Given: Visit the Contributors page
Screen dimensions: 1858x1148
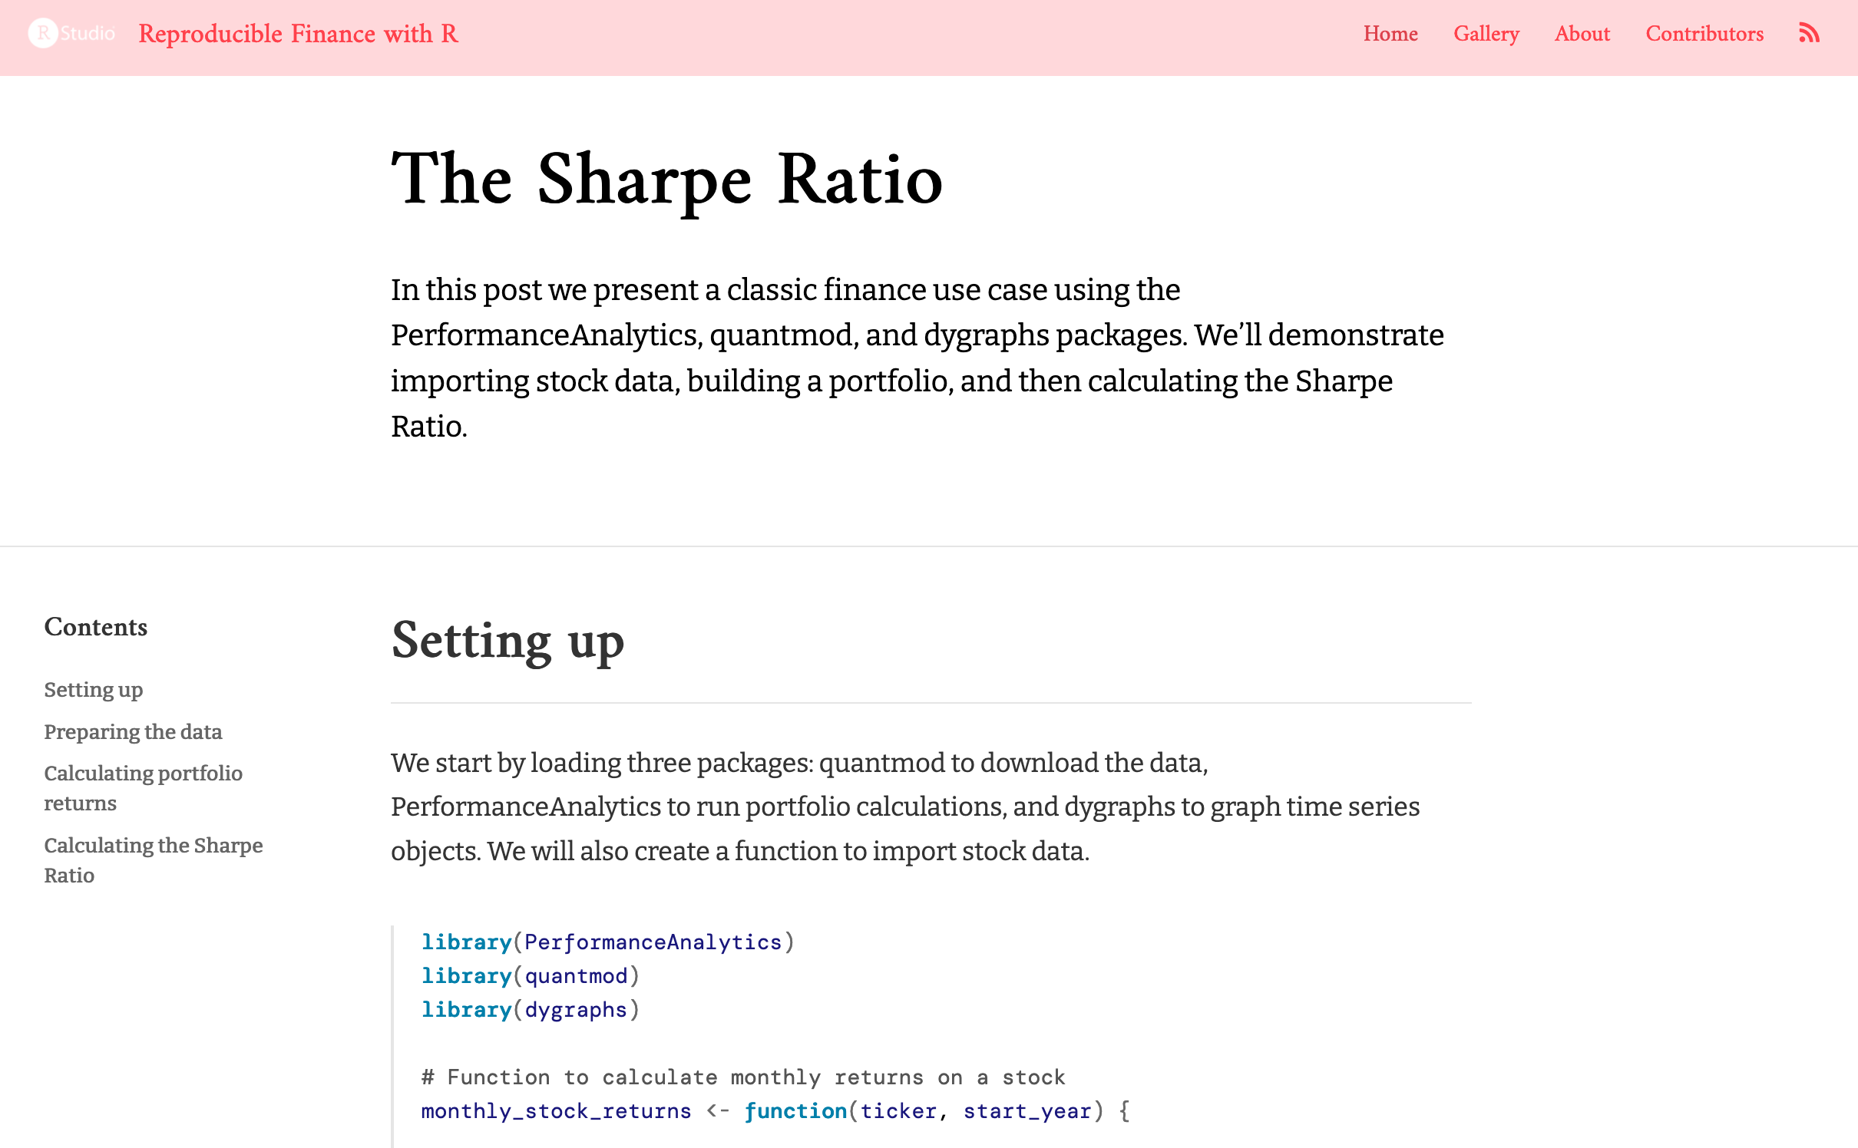Looking at the screenshot, I should tap(1704, 34).
